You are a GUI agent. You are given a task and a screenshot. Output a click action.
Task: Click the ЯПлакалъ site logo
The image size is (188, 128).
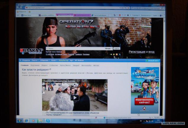31,51
